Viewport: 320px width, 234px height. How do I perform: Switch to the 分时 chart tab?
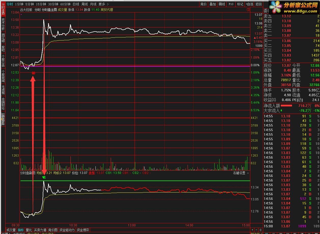tap(10, 4)
